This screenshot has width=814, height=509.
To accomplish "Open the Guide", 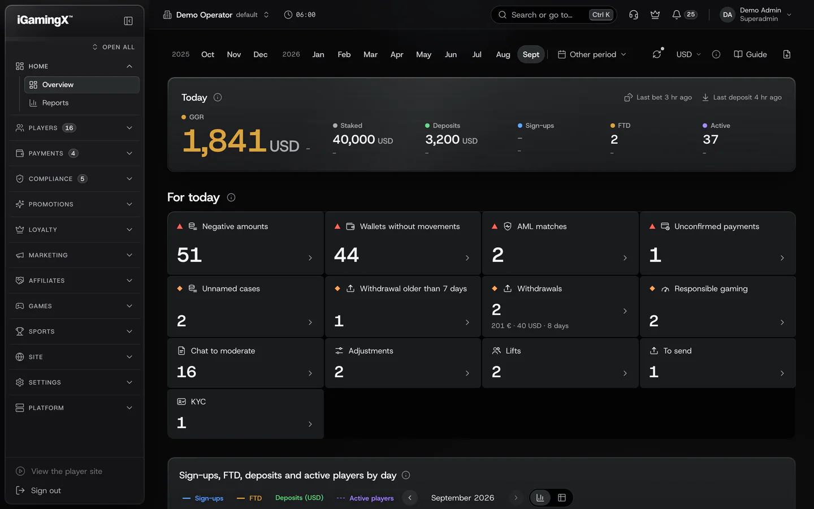I will 750,54.
